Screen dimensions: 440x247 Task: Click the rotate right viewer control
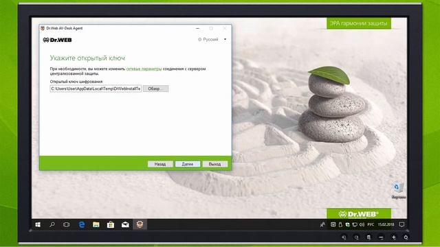click(356, 237)
